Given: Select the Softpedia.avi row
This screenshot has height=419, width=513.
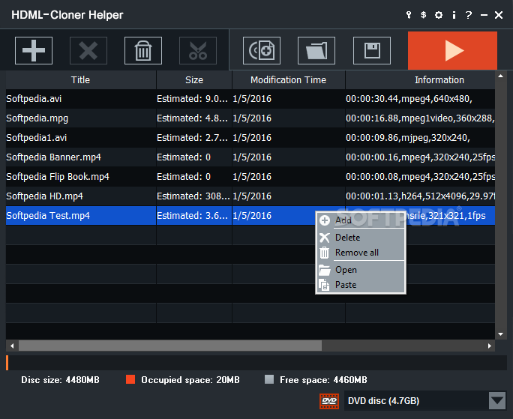Looking at the screenshot, I should pos(250,99).
